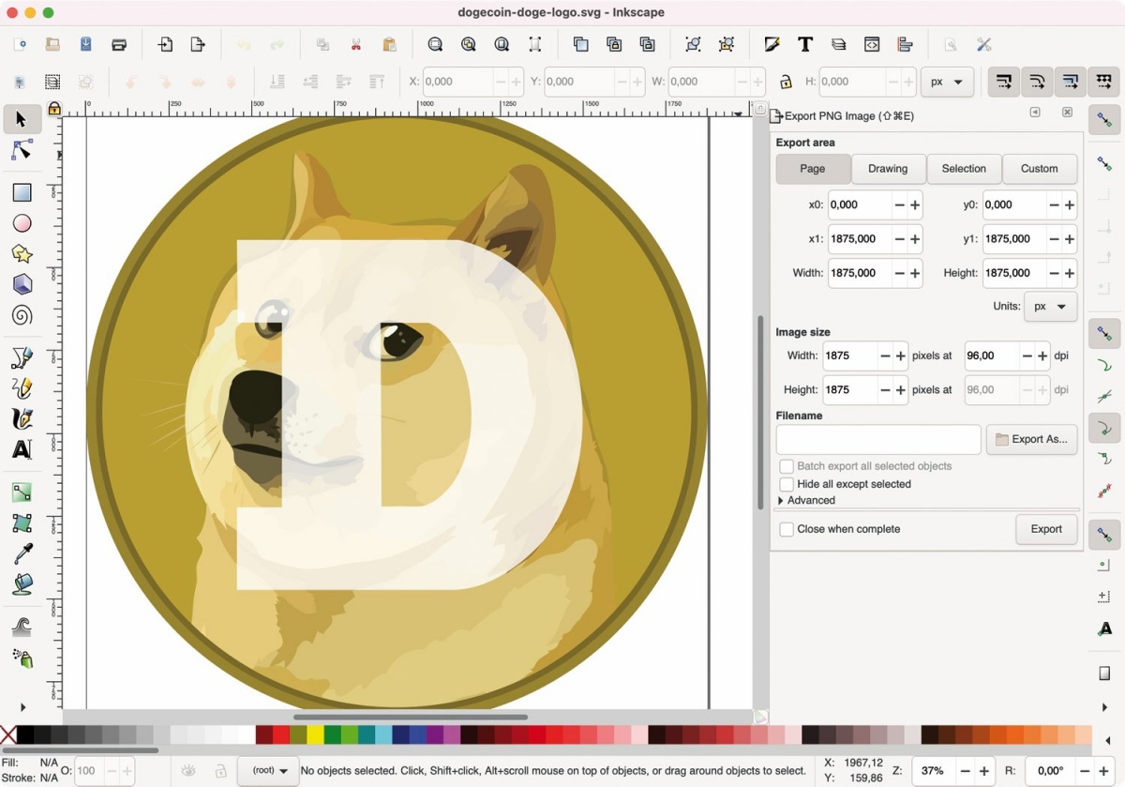Activate the Ellipse tool
This screenshot has height=787, width=1125.
coord(22,223)
